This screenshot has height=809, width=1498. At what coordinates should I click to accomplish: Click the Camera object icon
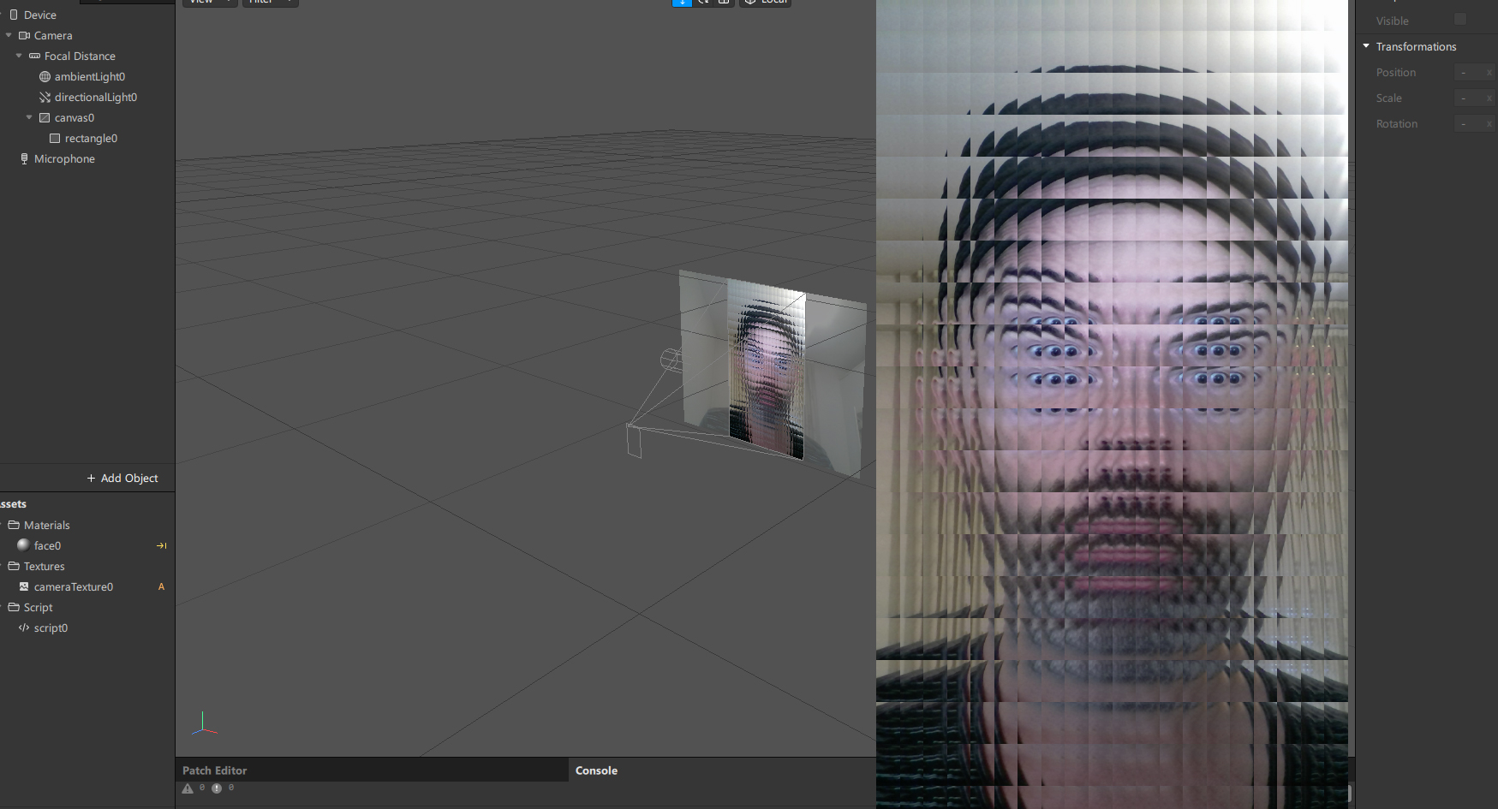(25, 35)
